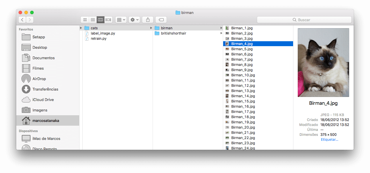Open Transferências folder in sidebar
370x173 pixels.
(45, 89)
